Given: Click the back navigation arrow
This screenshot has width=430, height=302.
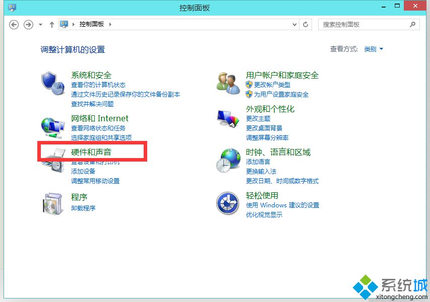Looking at the screenshot, I should (14, 24).
